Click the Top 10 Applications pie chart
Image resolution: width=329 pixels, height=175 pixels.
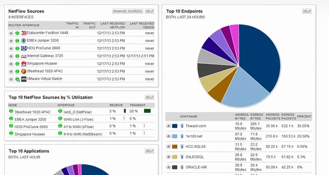[x=82, y=170]
